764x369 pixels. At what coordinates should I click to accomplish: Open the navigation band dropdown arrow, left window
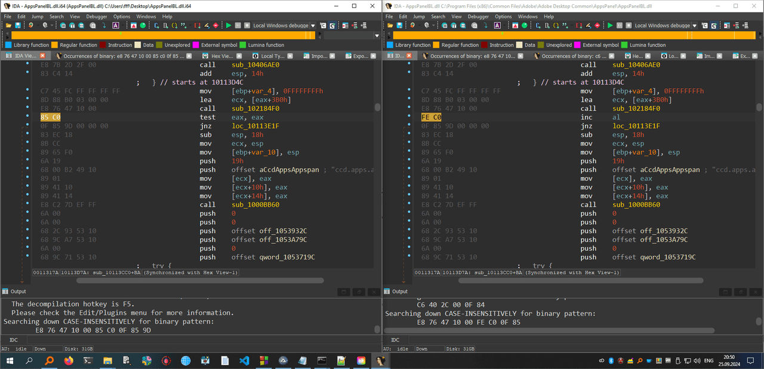(x=377, y=36)
